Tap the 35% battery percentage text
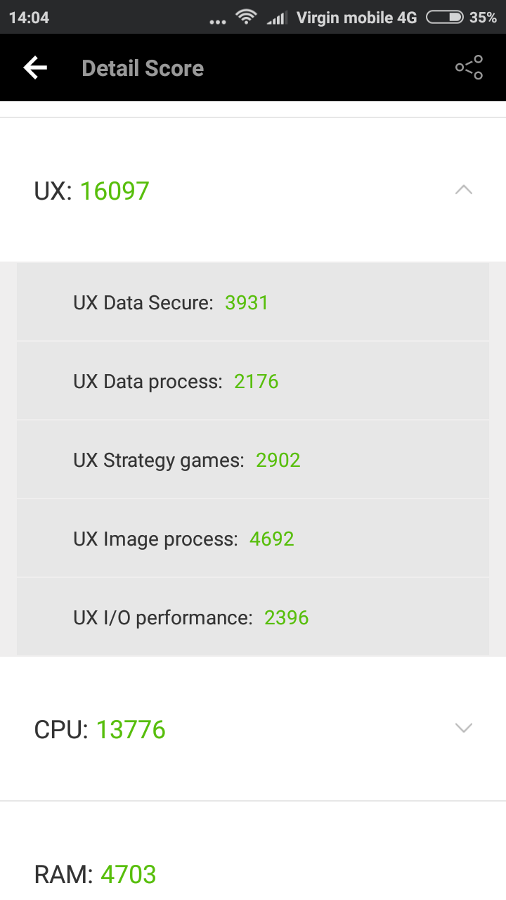 pos(483,18)
